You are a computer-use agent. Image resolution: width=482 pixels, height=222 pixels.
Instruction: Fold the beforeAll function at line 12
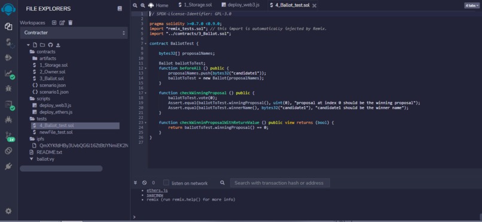pyautogui.click(x=146, y=69)
